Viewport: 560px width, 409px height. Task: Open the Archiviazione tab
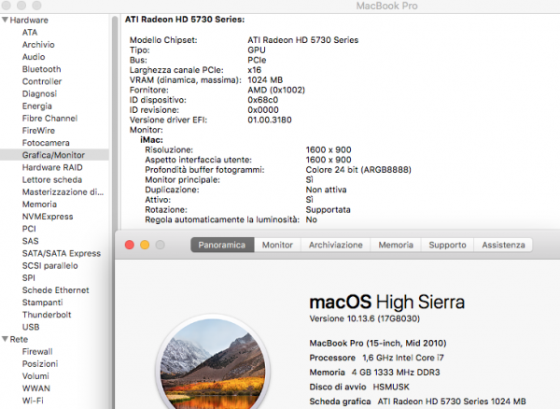336,245
